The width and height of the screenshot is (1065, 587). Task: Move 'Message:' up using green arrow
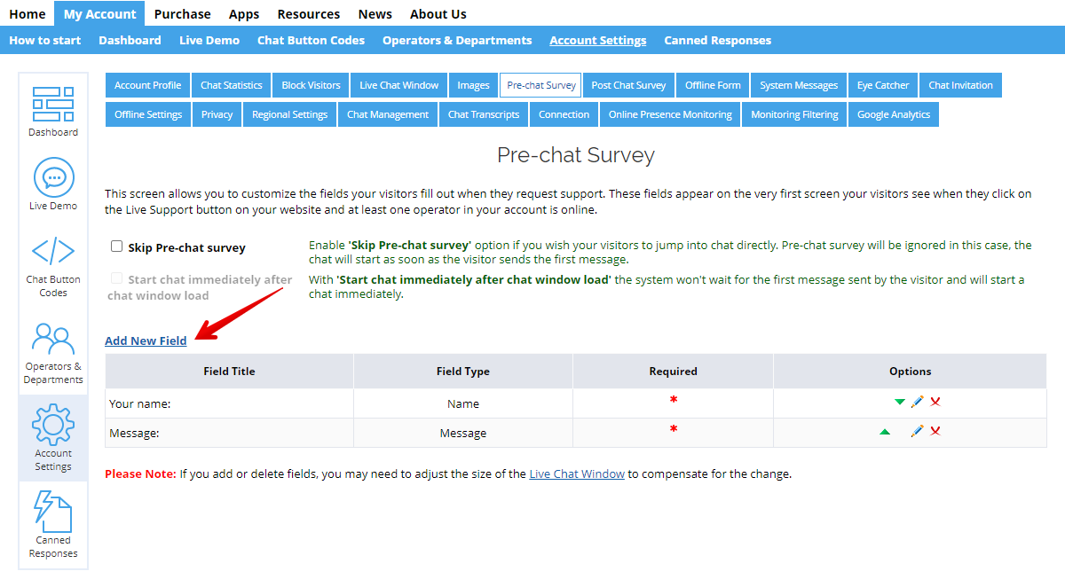click(x=883, y=431)
